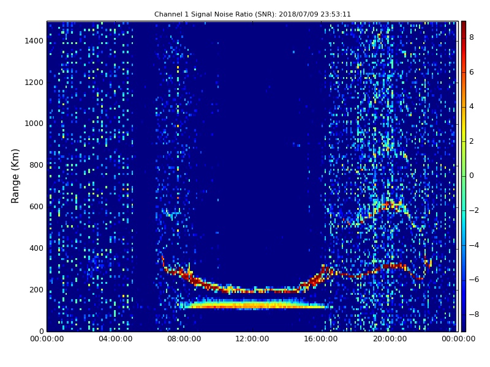Click the red trace at 200 km around 12:00
This screenshot has width=490, height=367.
tap(252, 291)
